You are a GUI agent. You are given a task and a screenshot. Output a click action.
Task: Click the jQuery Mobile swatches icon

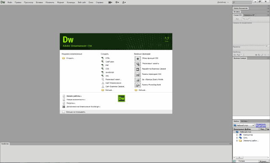138,80
